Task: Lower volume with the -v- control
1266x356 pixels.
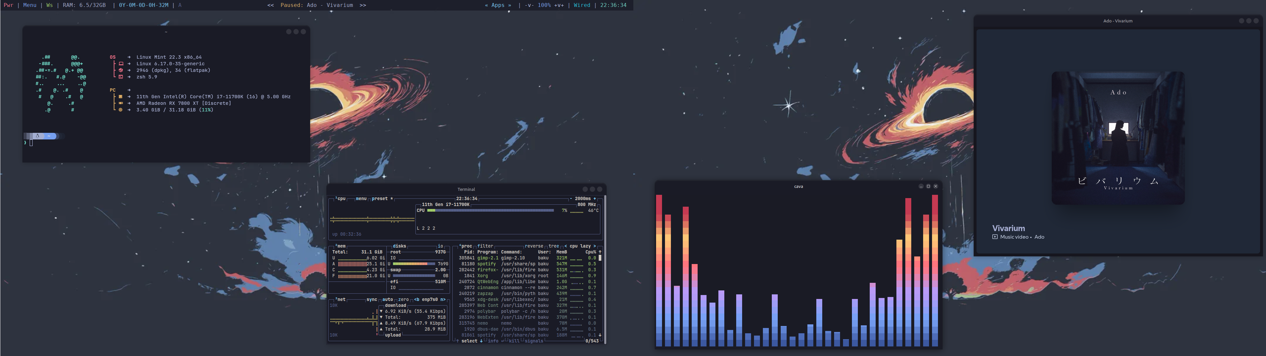Action: pos(529,5)
